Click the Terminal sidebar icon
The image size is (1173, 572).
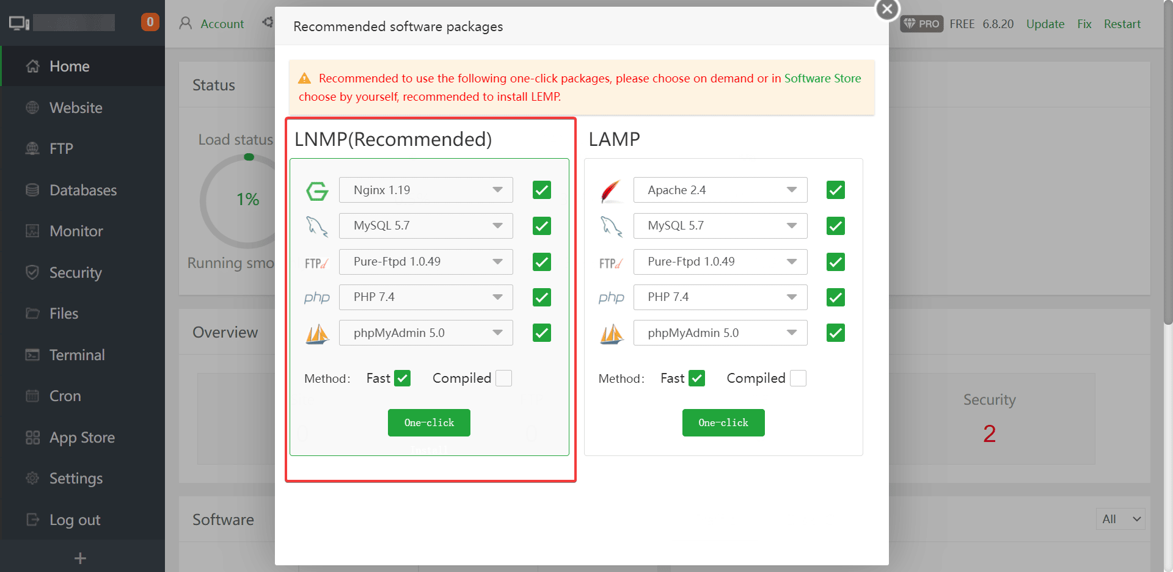pos(32,355)
